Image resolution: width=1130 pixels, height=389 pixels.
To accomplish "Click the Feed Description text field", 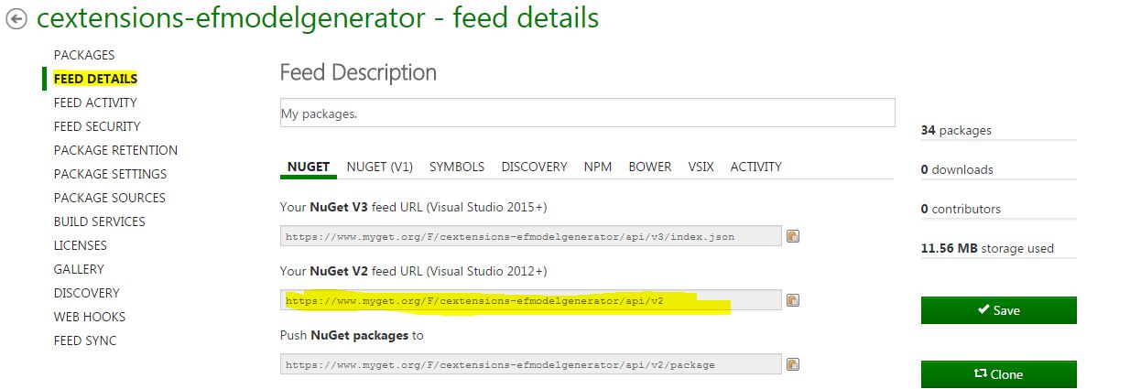I will pos(587,113).
